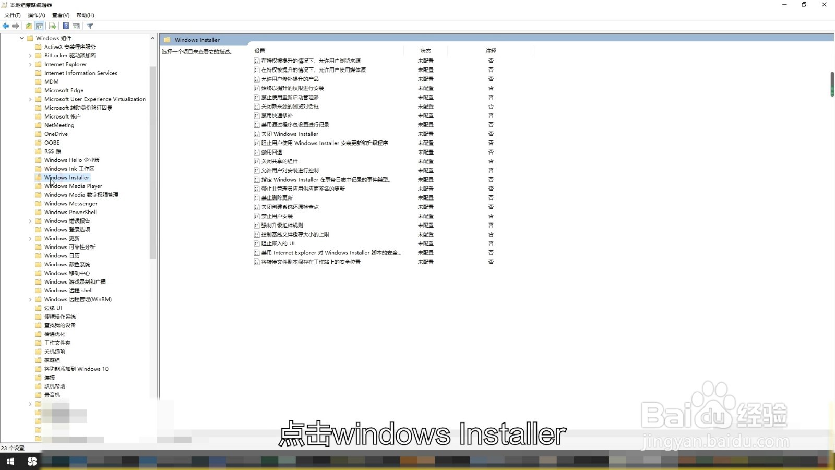Select the Windows Installer tree folder
The width and height of the screenshot is (835, 470).
[67, 178]
